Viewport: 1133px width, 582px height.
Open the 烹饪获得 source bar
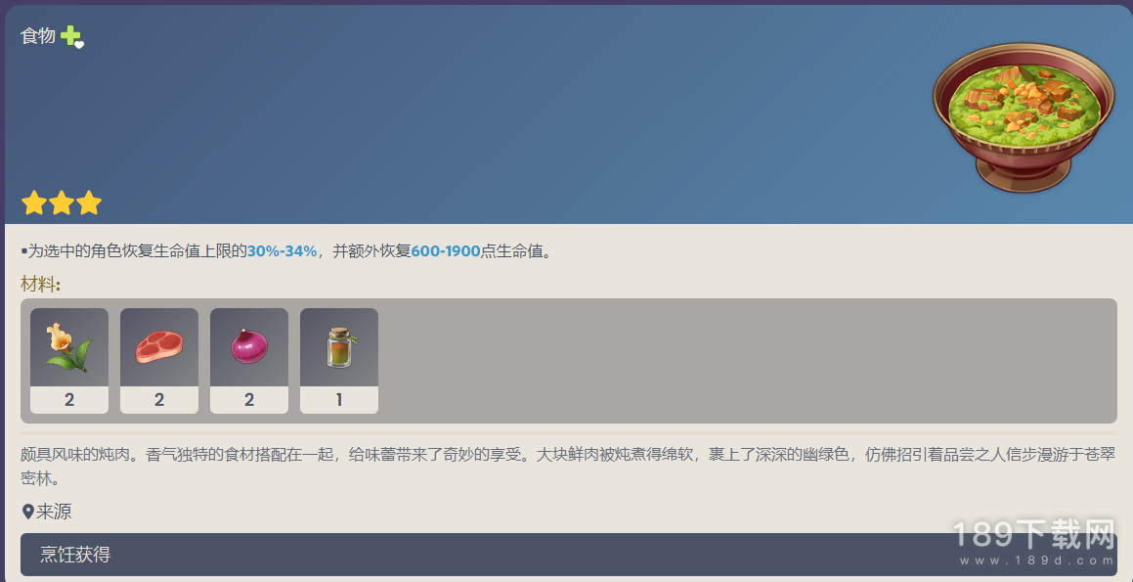569,555
